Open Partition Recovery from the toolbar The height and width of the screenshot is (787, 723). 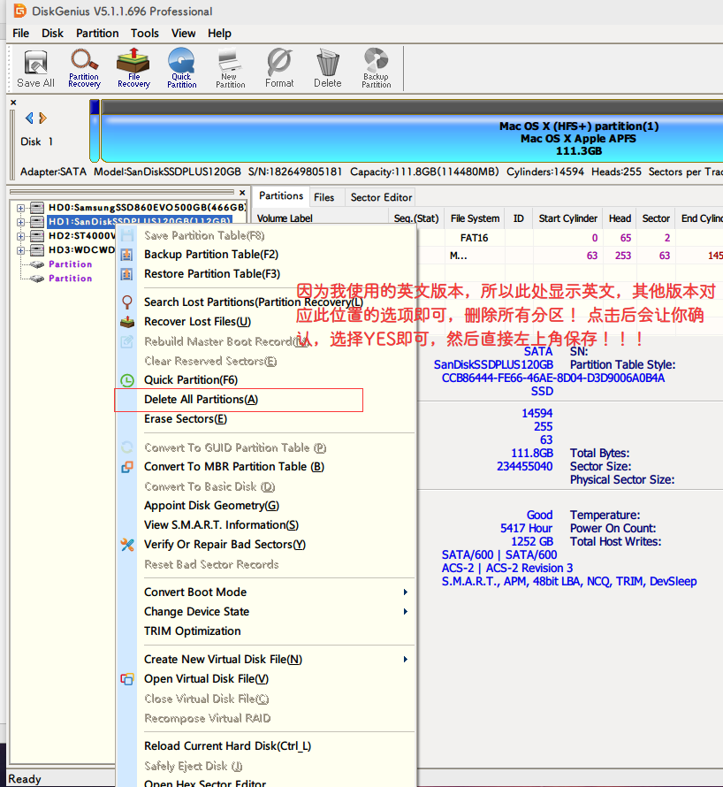tap(84, 69)
